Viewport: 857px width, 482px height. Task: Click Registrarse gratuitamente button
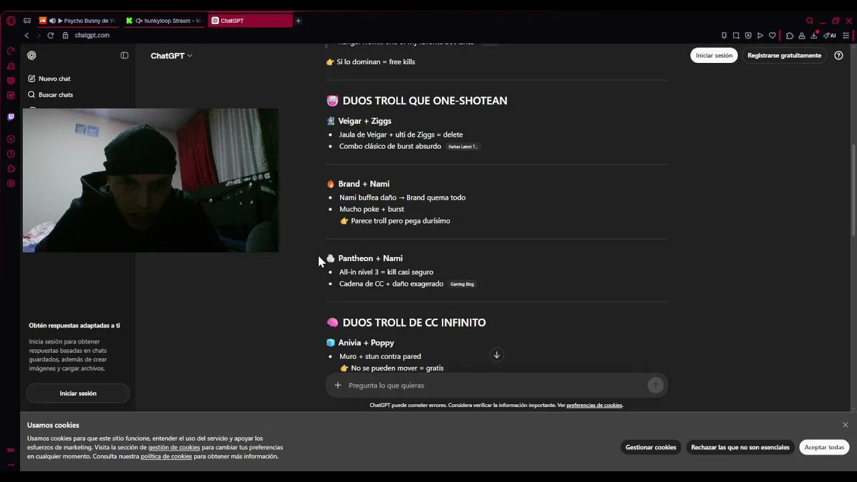784,56
